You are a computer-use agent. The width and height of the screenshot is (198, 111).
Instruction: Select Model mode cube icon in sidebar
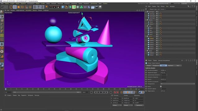(2, 17)
